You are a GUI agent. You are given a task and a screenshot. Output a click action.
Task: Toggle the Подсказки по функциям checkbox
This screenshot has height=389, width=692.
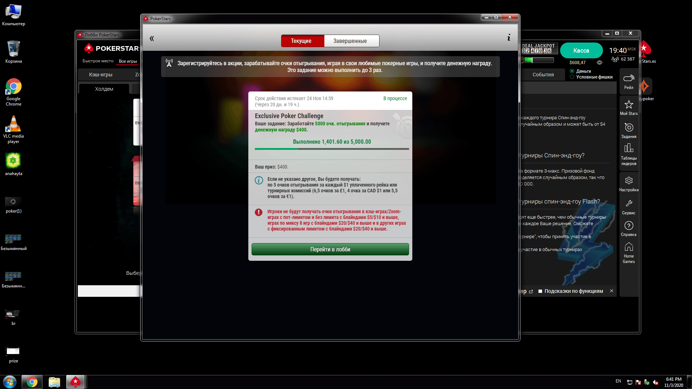[x=540, y=291]
